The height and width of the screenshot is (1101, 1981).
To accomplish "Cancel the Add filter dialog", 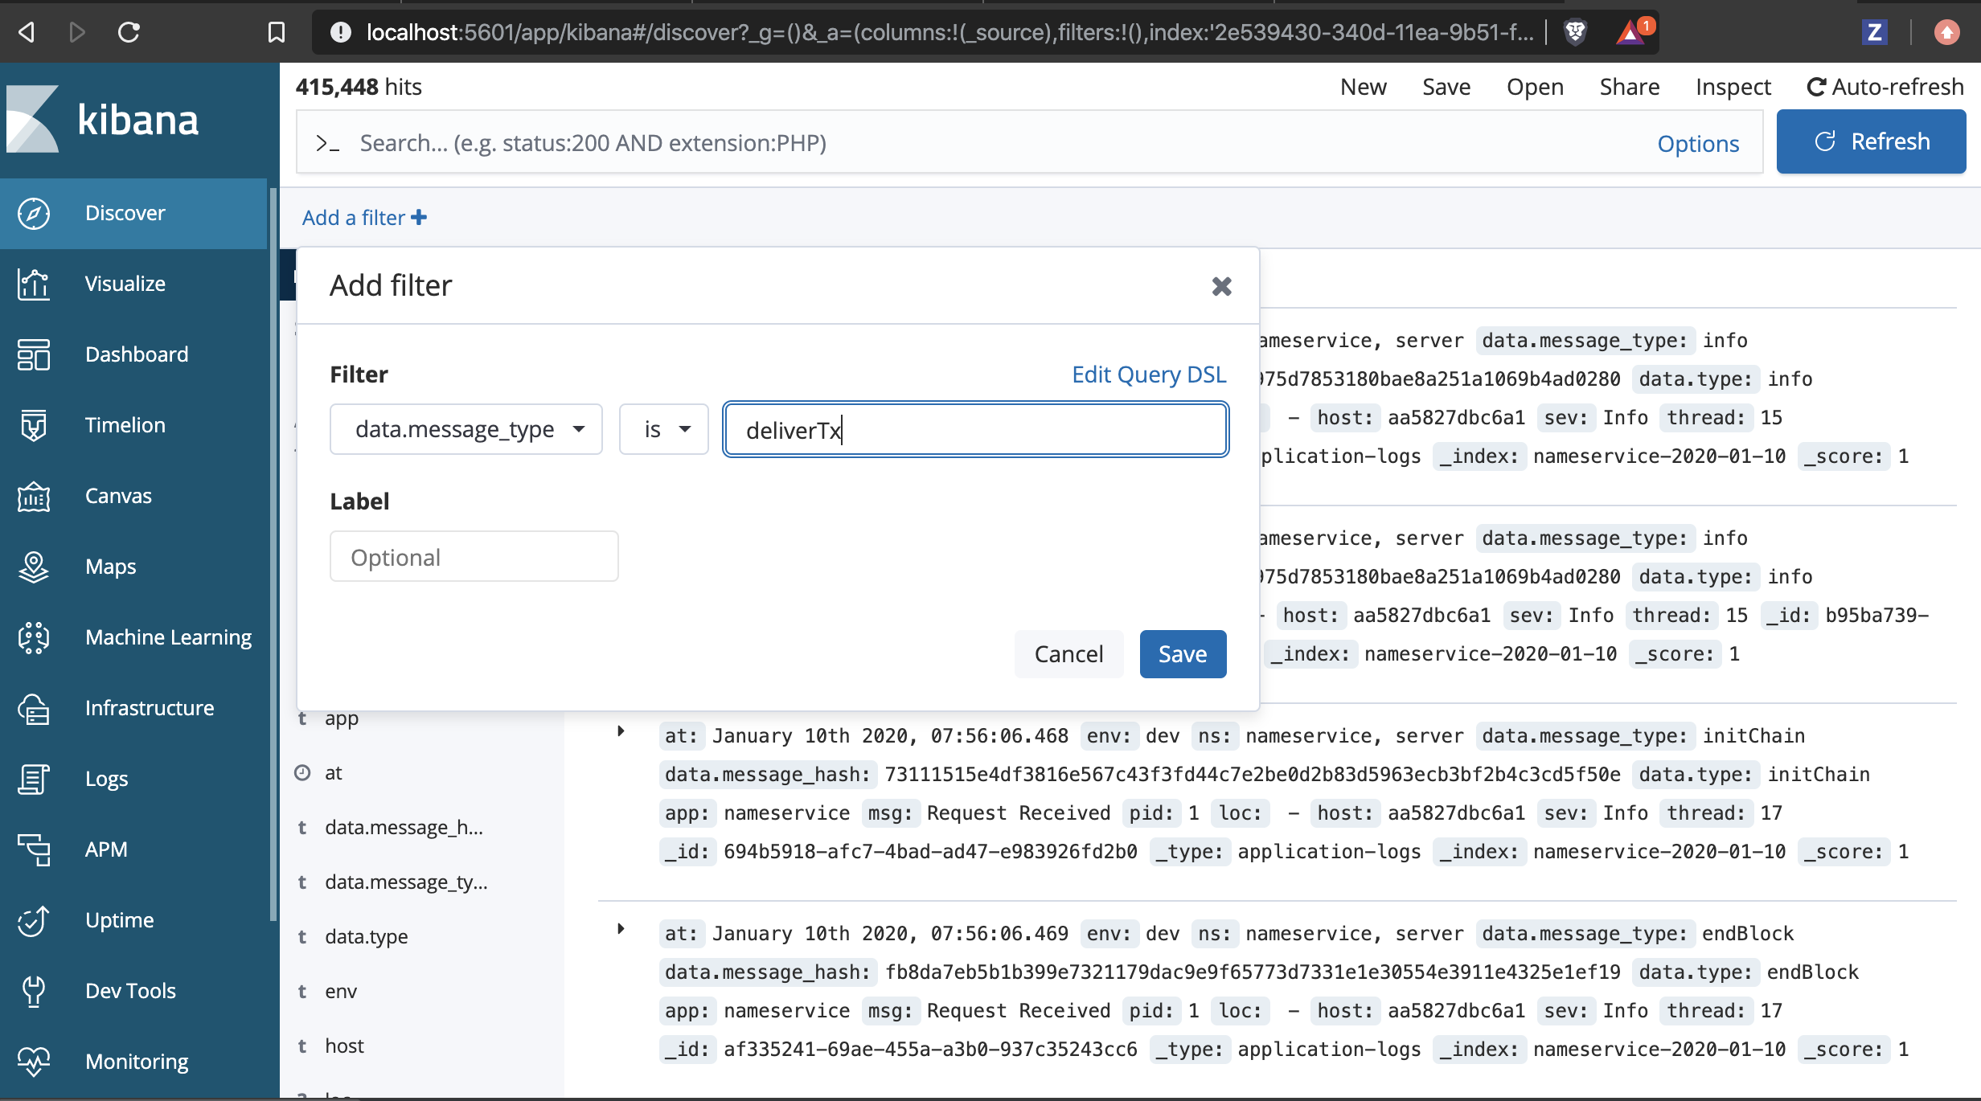I will coord(1068,654).
